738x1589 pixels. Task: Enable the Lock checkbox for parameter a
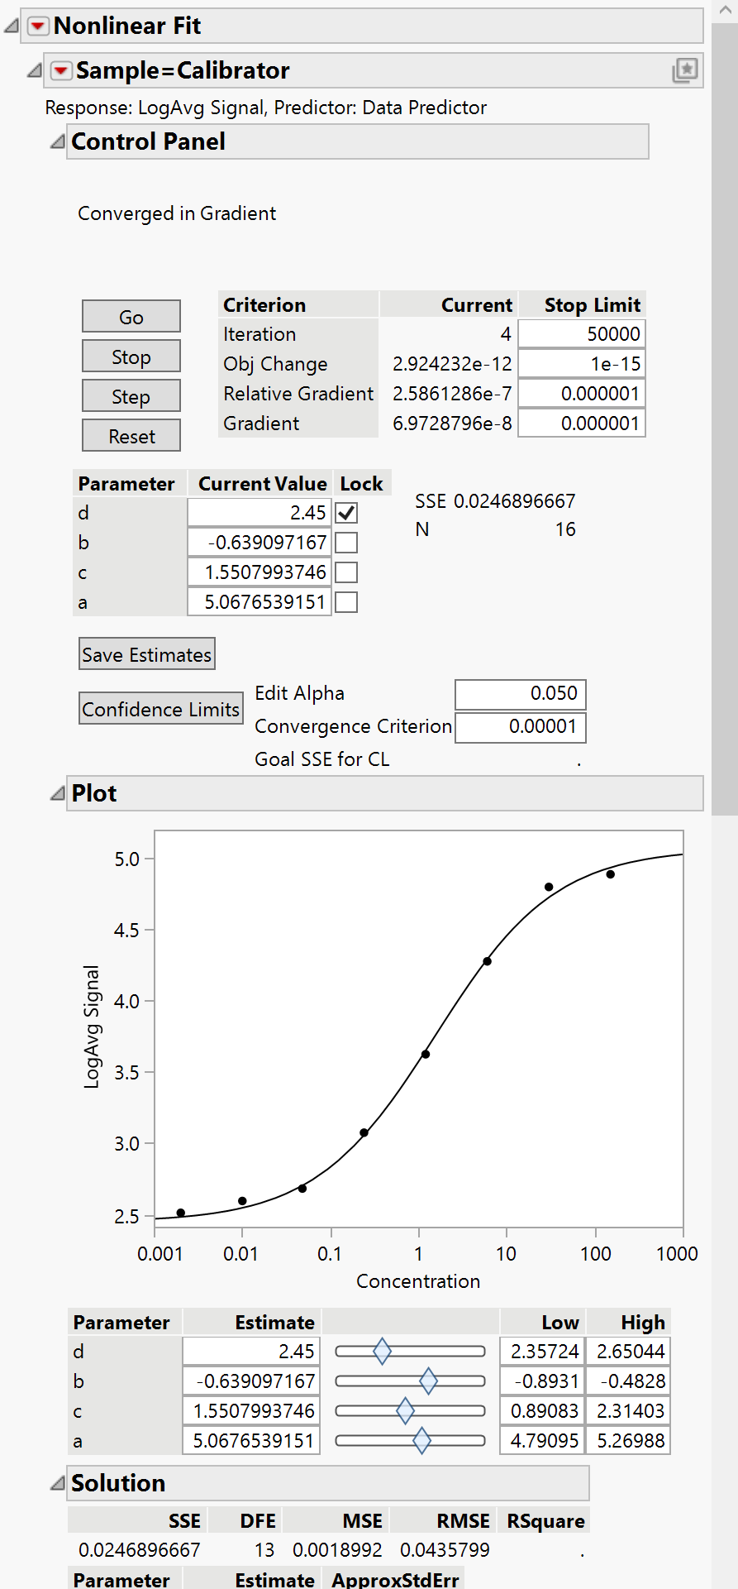[x=345, y=601]
